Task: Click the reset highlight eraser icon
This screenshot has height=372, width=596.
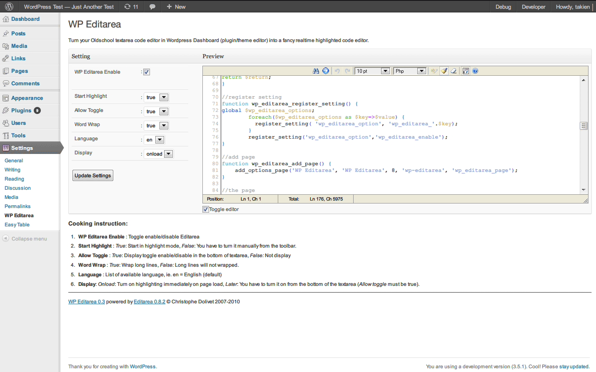Action: point(454,71)
